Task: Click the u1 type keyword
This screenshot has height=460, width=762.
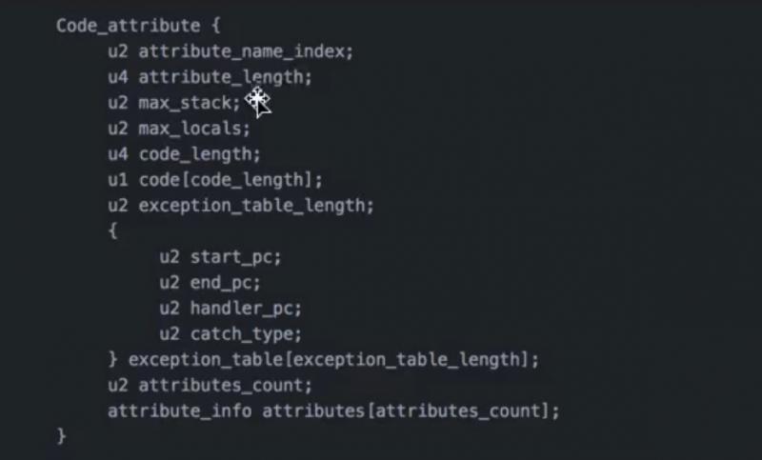Action: click(117, 180)
